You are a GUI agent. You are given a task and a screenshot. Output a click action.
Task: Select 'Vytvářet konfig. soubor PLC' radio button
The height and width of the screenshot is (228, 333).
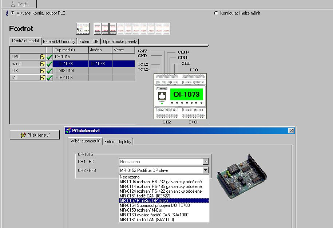[x=13, y=13]
